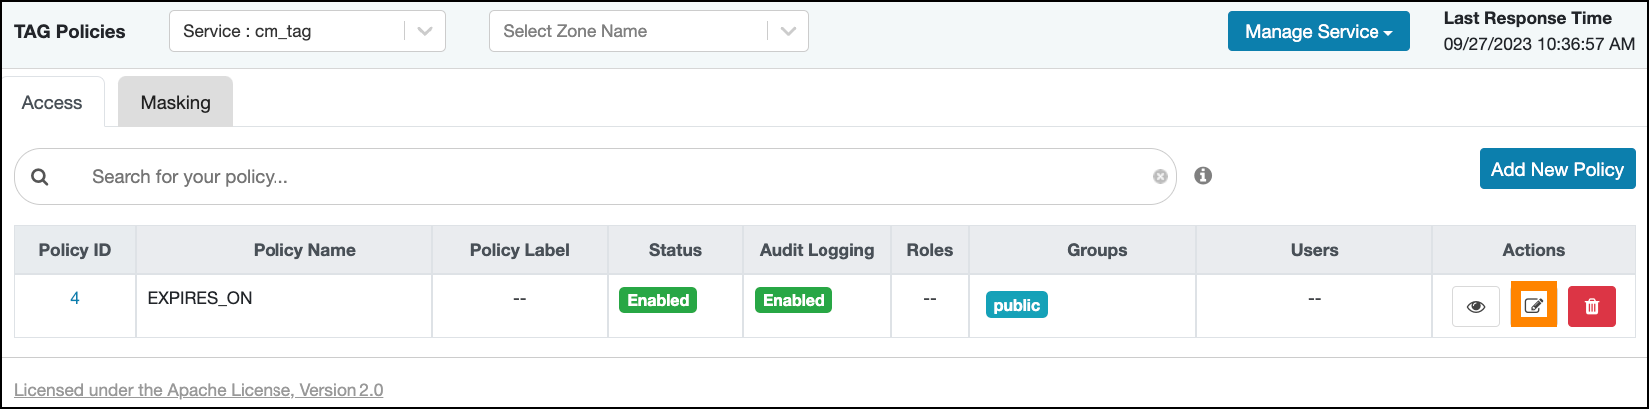
Task: Open the Manage Service menu
Action: pyautogui.click(x=1318, y=32)
